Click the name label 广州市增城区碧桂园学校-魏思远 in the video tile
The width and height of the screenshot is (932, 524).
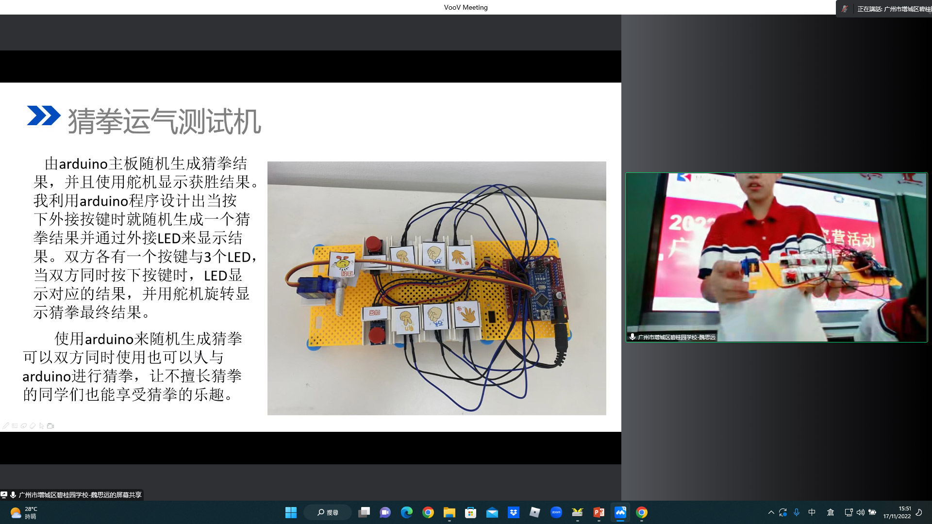pos(676,337)
